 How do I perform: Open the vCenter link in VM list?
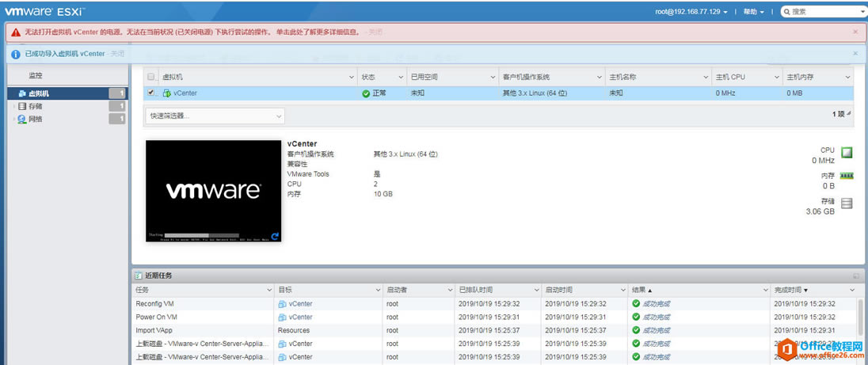click(x=185, y=93)
